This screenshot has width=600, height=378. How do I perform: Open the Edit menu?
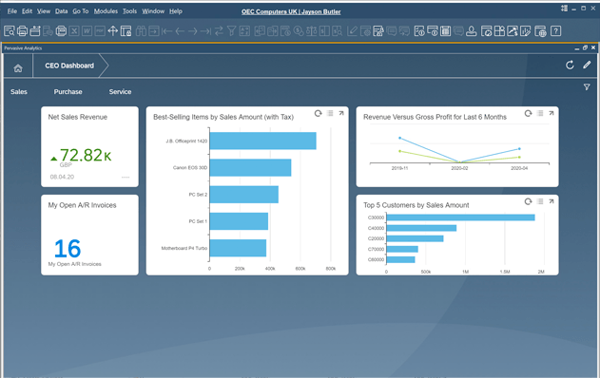pos(27,11)
